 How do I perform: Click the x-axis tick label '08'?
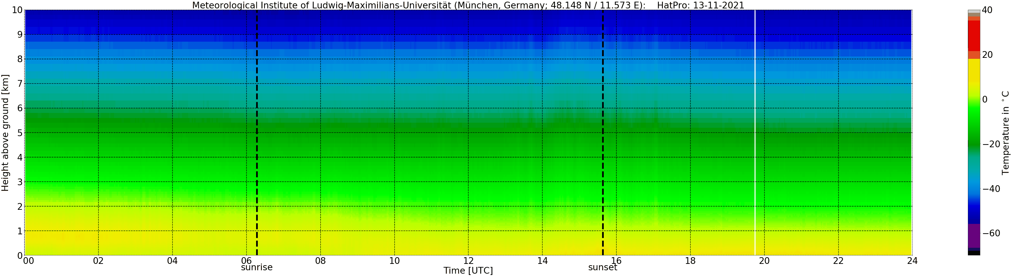pos(320,261)
